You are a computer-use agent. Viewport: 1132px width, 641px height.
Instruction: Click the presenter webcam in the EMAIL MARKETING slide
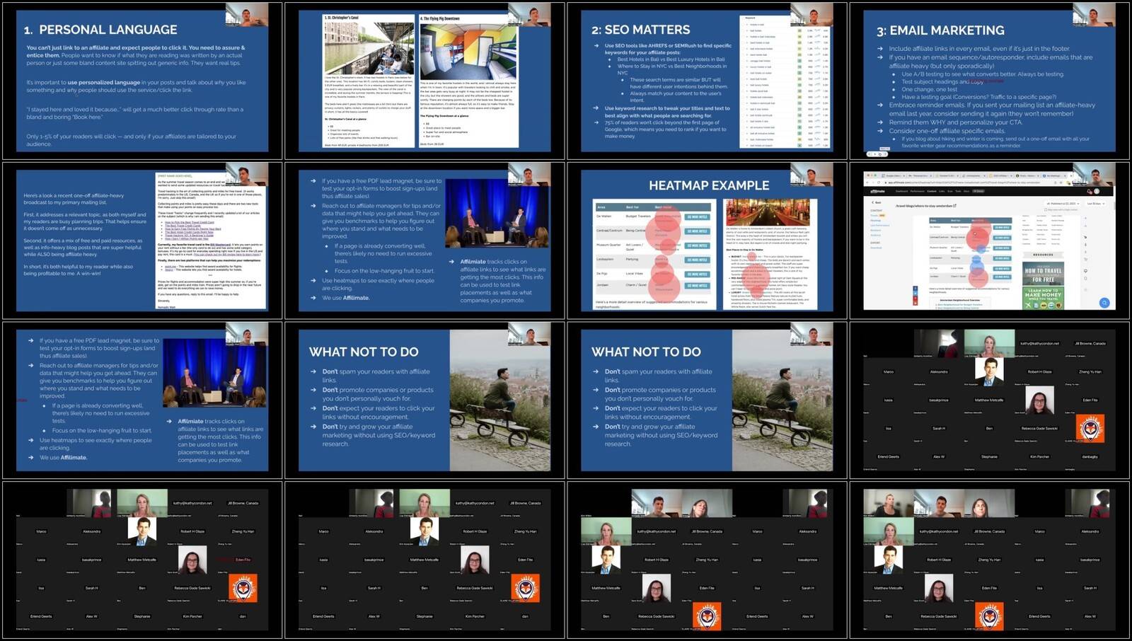tap(1094, 15)
